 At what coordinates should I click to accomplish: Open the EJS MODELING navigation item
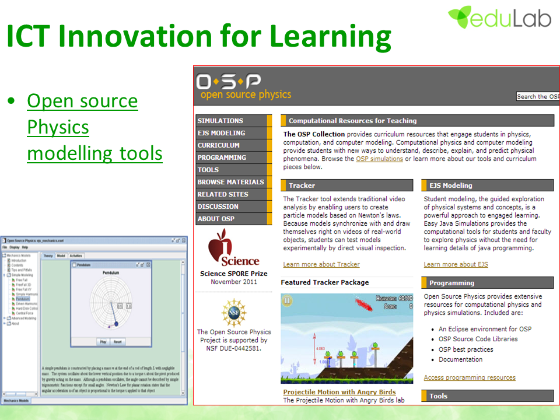click(x=233, y=133)
